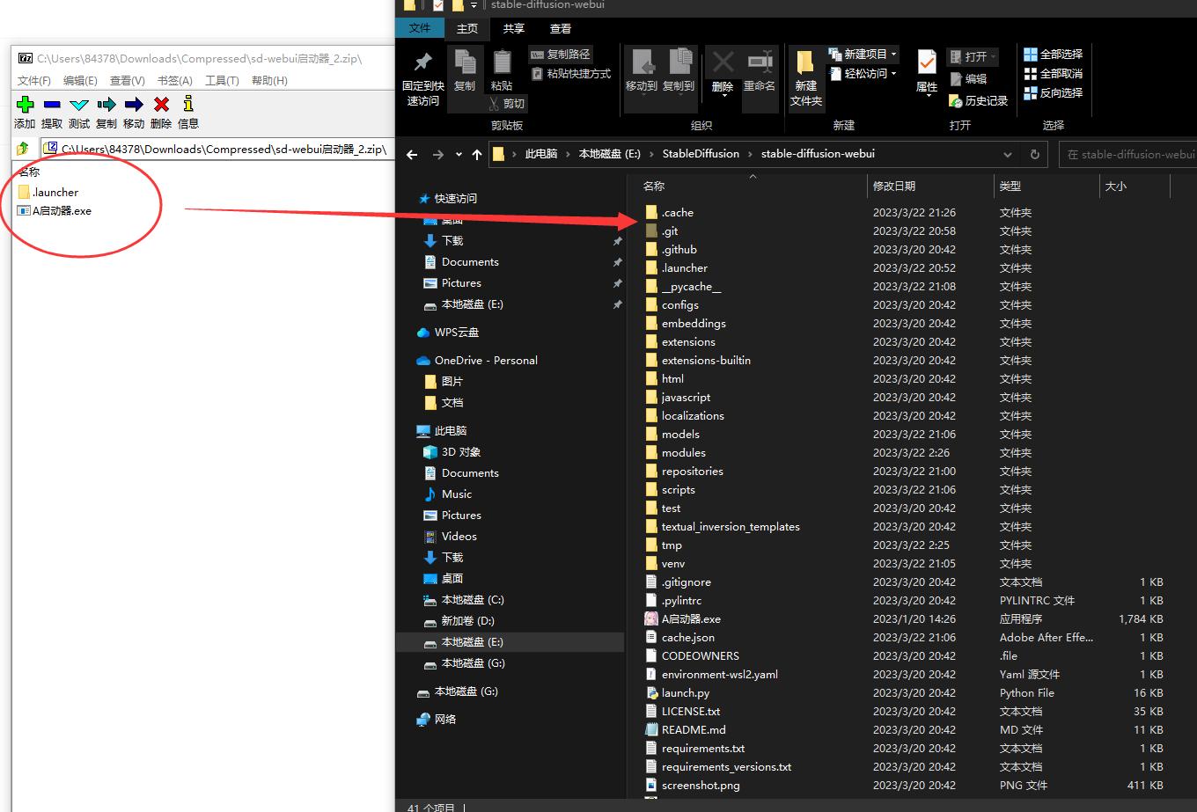Open the Tools (工具(T)) menu in 7-Zip

click(222, 80)
